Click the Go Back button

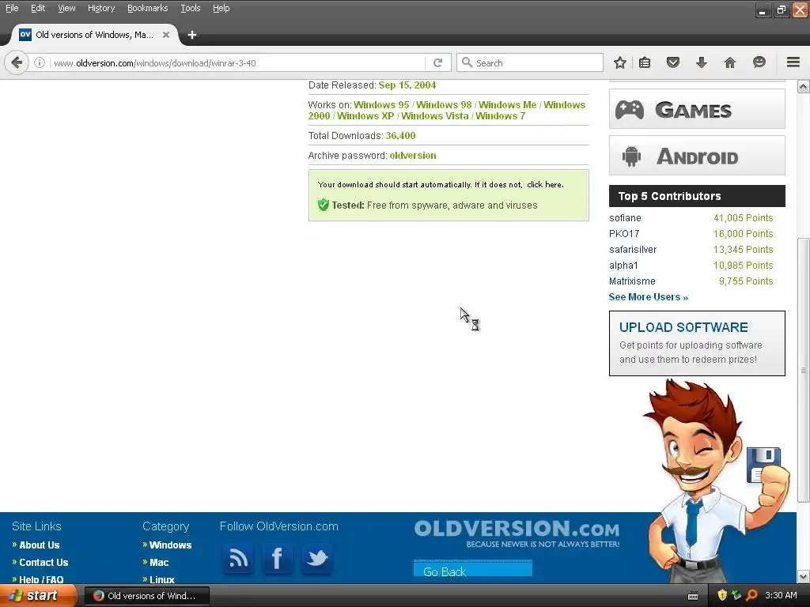(x=473, y=569)
